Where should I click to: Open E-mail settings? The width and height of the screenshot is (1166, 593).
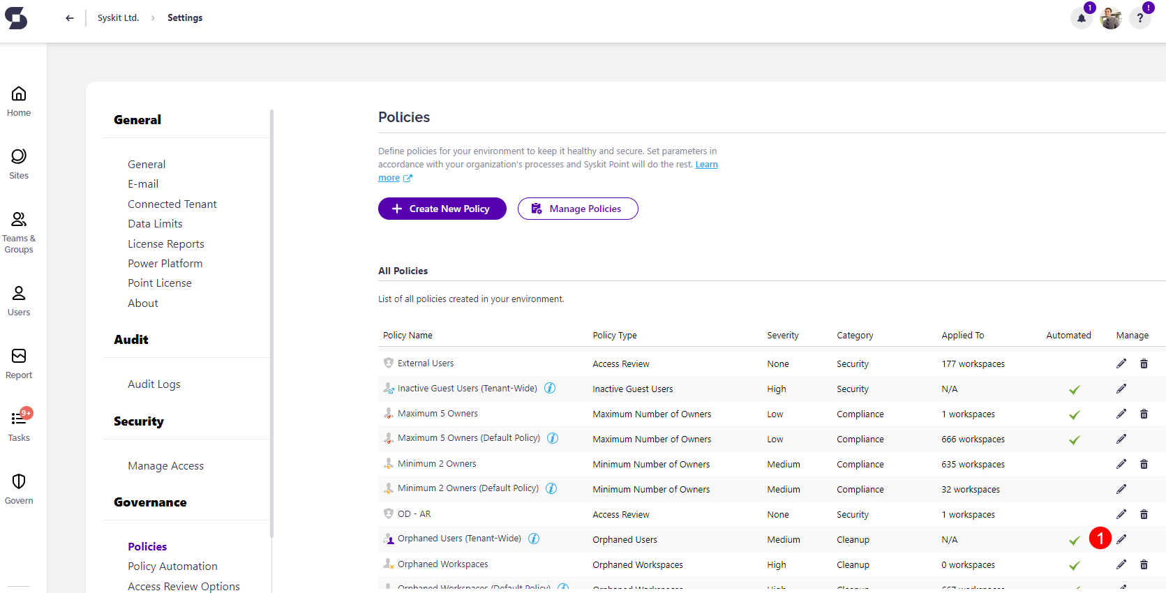tap(143, 184)
